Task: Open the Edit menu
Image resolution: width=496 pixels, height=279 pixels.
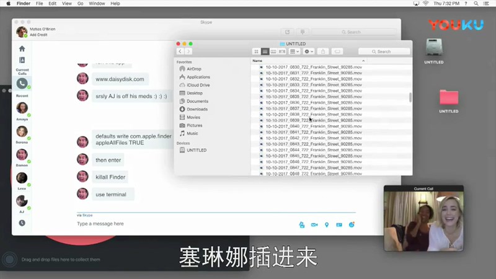Action: tap(52, 4)
